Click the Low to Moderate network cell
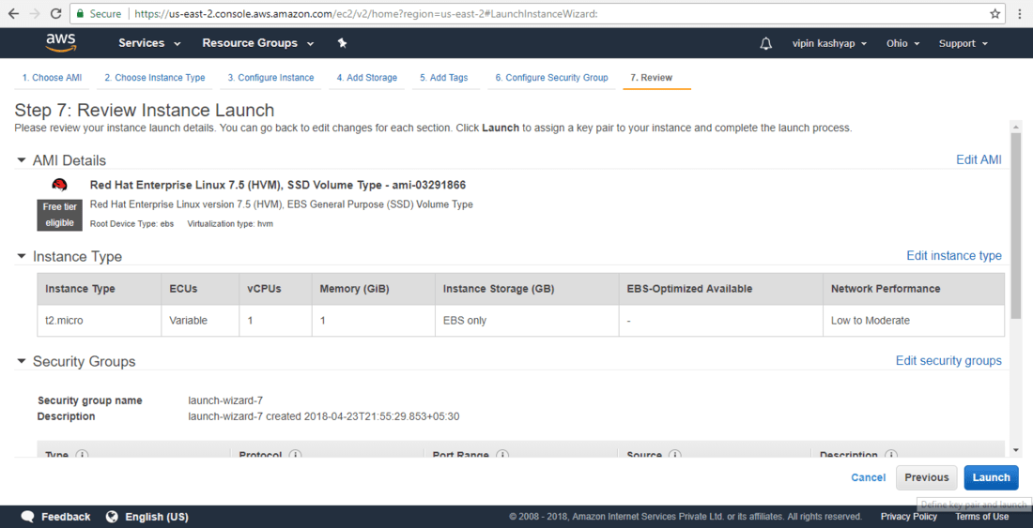The image size is (1033, 528). pos(914,320)
